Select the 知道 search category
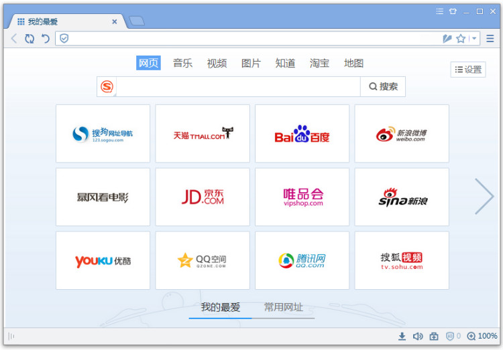The width and height of the screenshot is (503, 350). [x=285, y=63]
